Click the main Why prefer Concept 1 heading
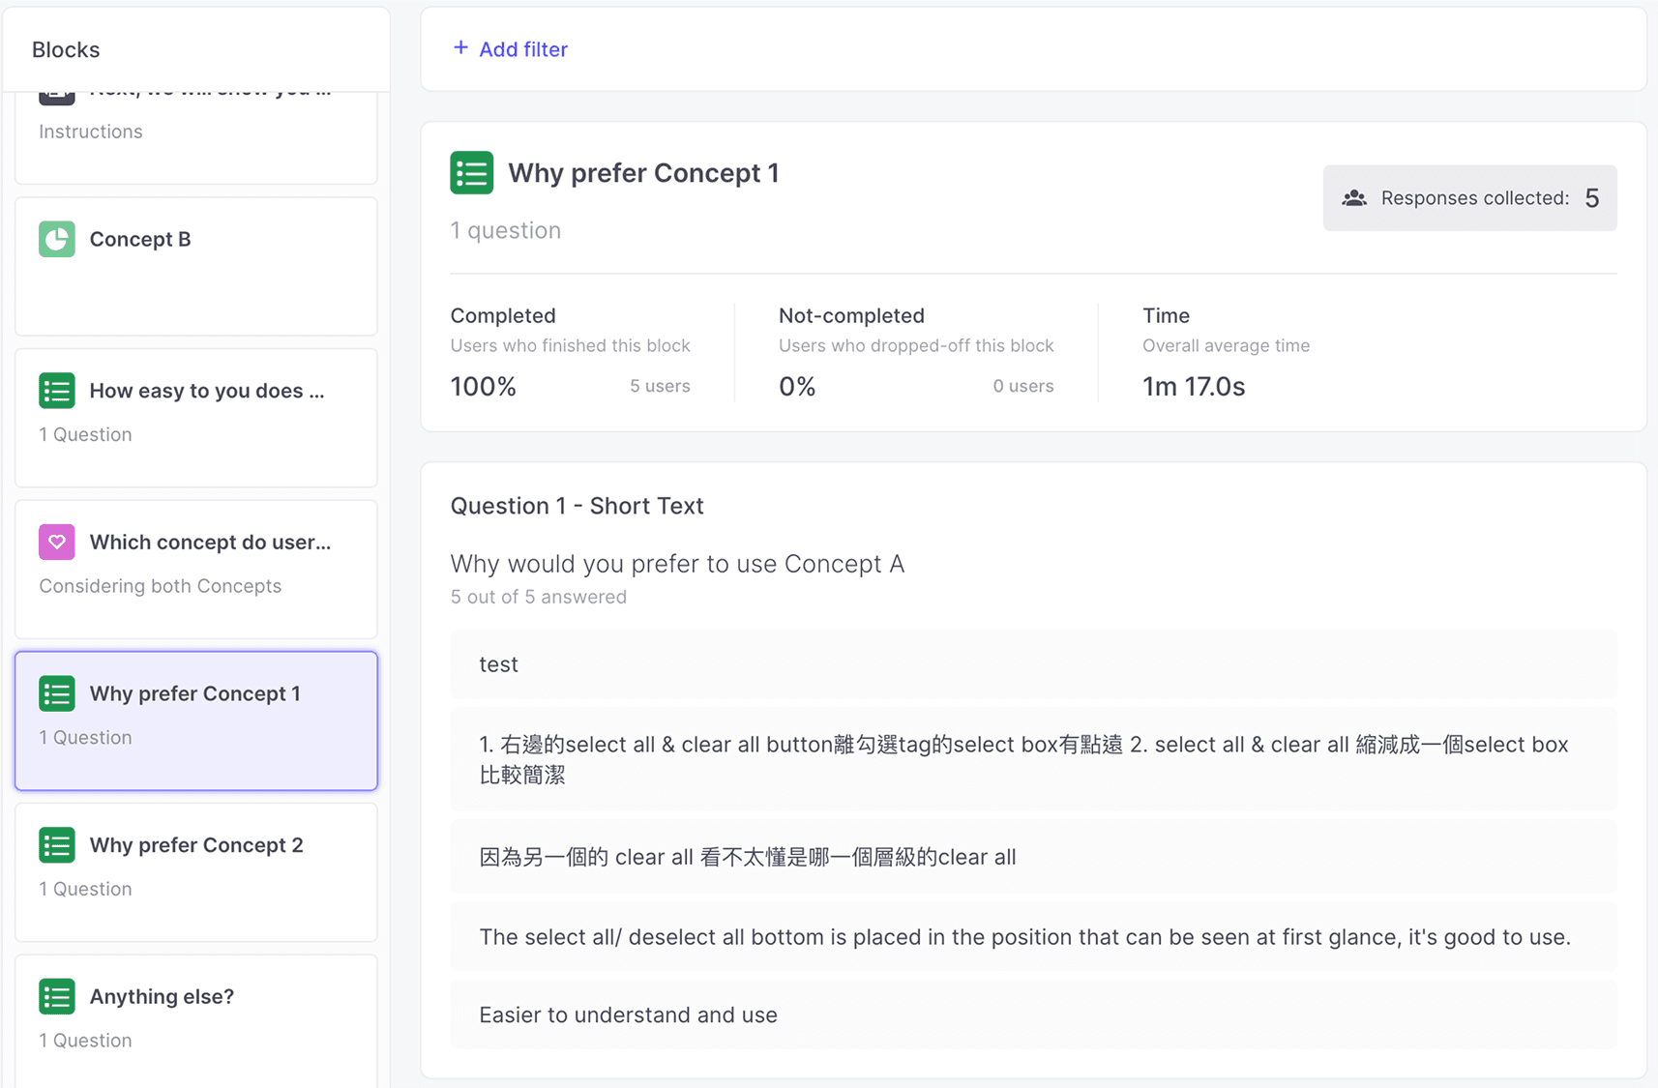The width and height of the screenshot is (1658, 1088). coord(643,173)
